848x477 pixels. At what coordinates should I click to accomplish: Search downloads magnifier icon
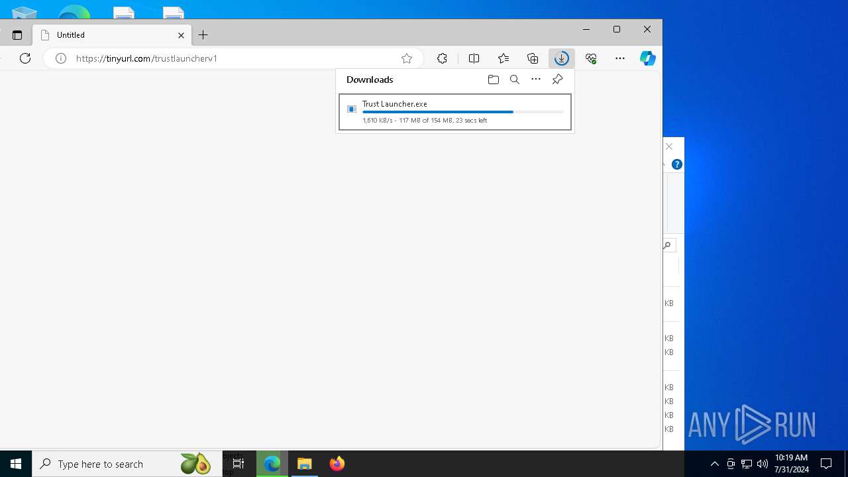tap(515, 79)
